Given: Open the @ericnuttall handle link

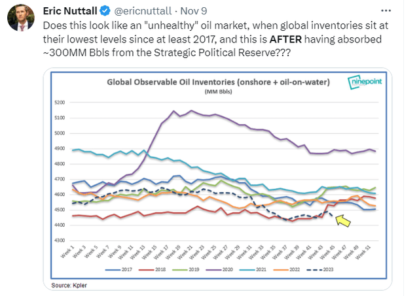Looking at the screenshot, I should 143,11.
